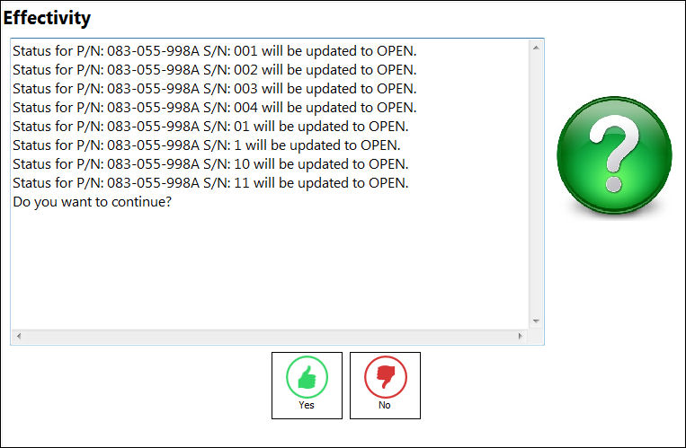Decline with the No thumbs-down button
686x448 pixels.
(x=385, y=385)
